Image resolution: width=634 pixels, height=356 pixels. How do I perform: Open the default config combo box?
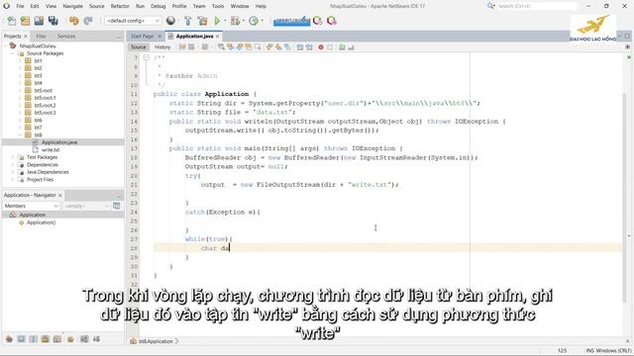pos(133,21)
